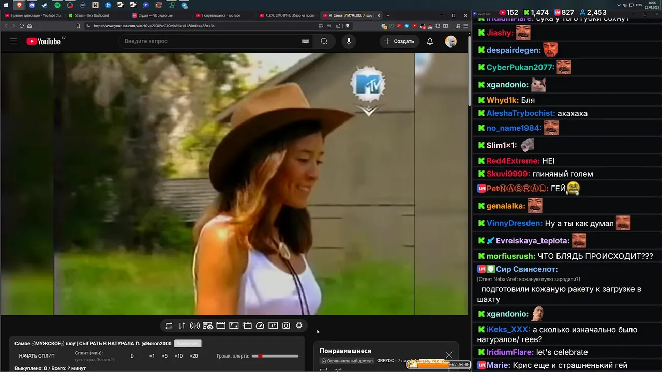Close the Понравившиеся playlist panel

449,354
